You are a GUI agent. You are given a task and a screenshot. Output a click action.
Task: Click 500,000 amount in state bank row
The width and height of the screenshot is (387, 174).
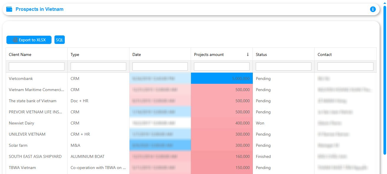222,101
